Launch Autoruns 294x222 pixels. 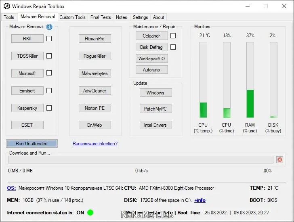(152, 70)
